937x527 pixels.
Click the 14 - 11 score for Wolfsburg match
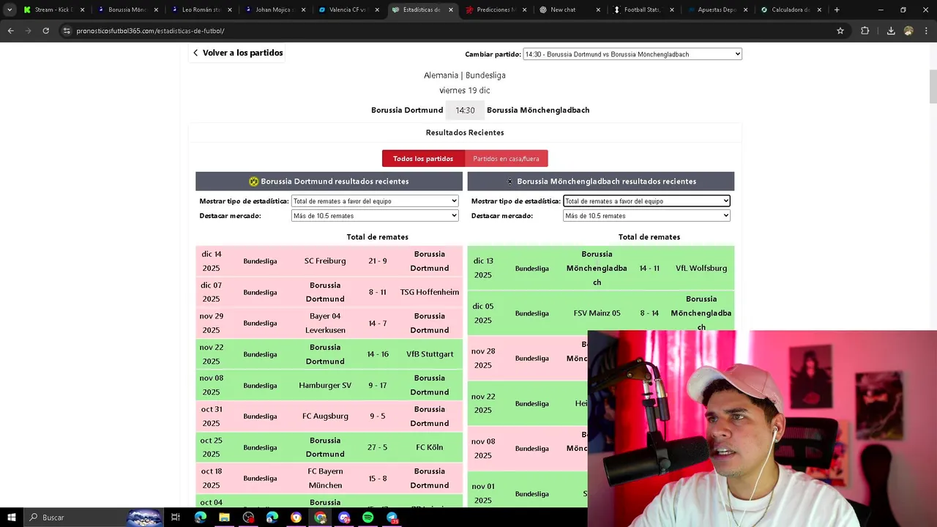(649, 269)
